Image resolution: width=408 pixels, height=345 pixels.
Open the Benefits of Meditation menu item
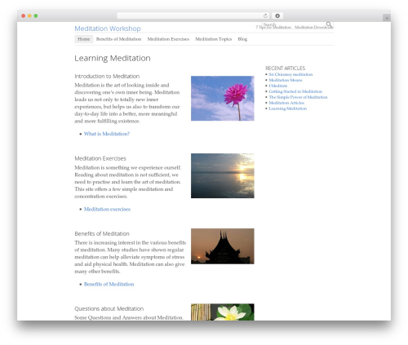pyautogui.click(x=118, y=39)
